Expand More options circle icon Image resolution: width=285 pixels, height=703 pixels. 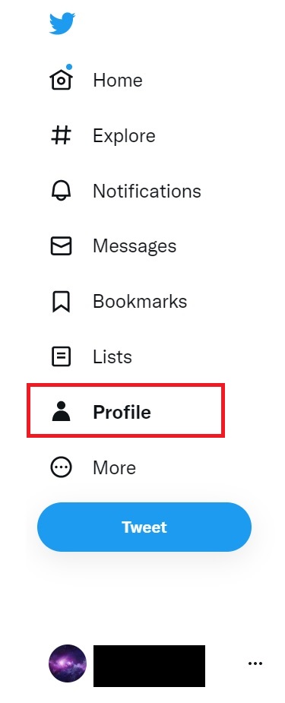point(62,467)
